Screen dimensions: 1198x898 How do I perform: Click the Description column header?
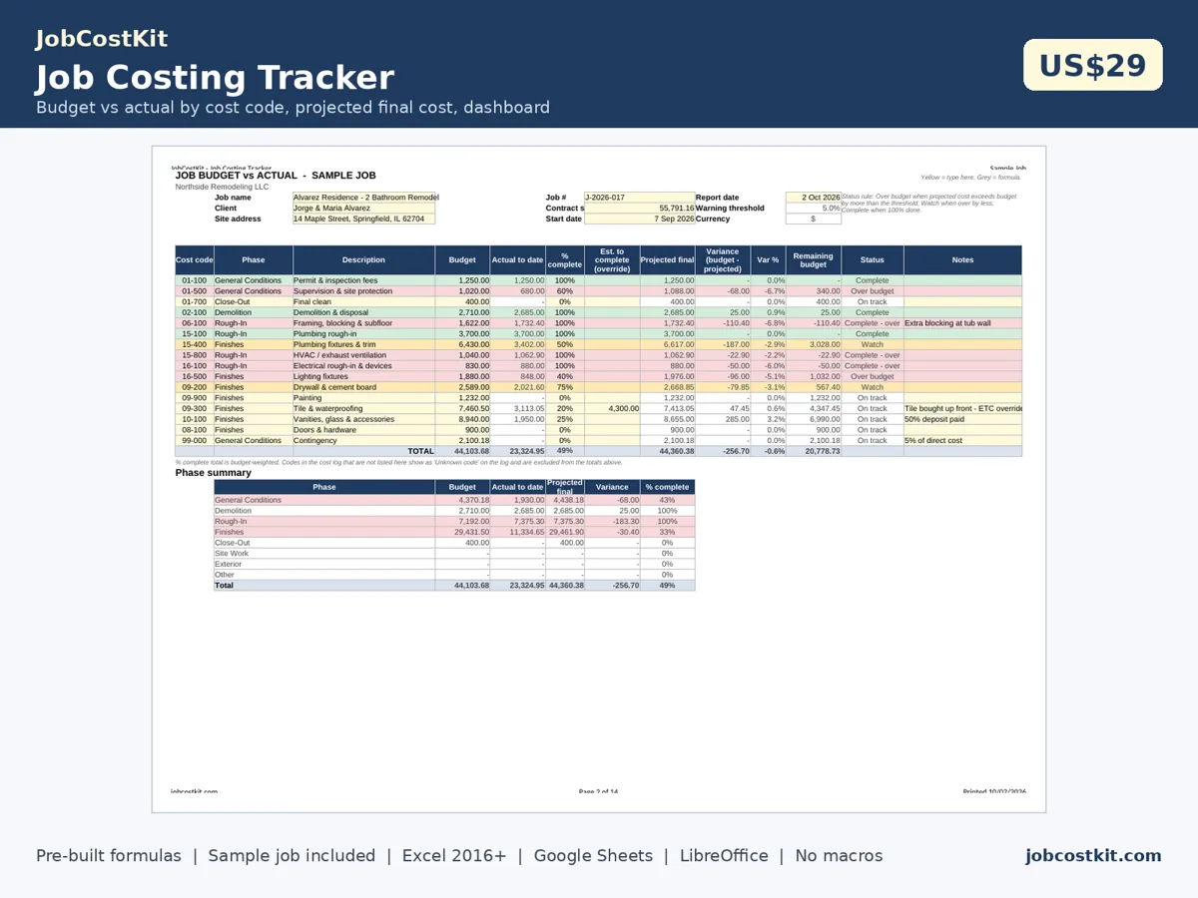(x=363, y=260)
